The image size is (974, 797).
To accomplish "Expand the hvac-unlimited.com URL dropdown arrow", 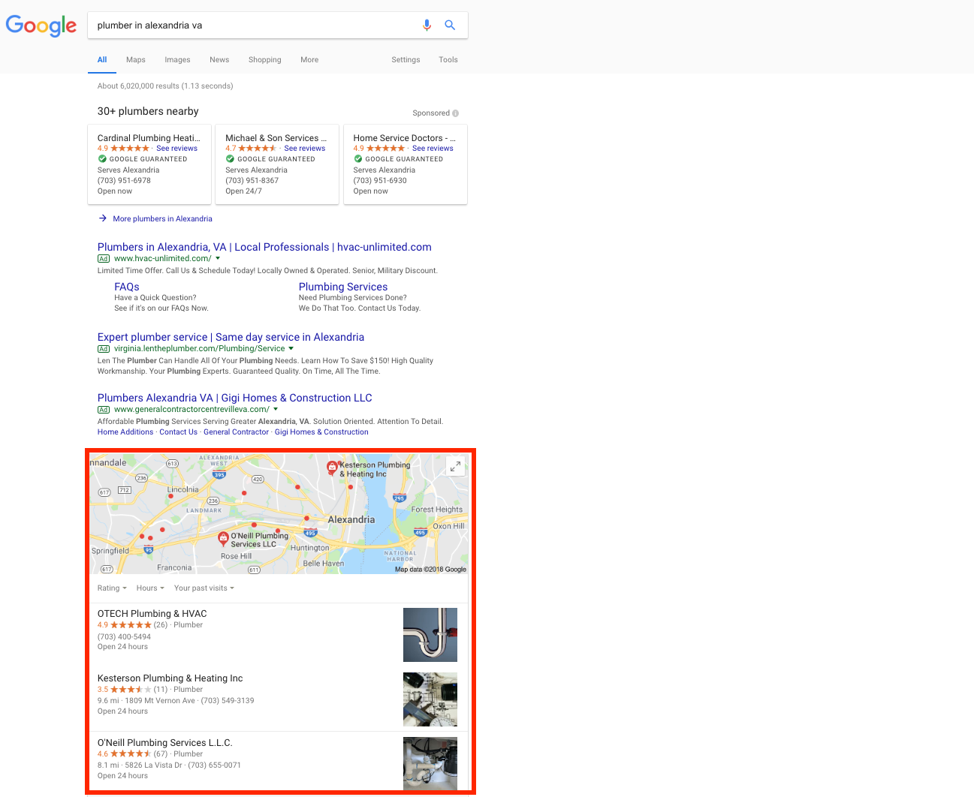I will pyautogui.click(x=218, y=258).
